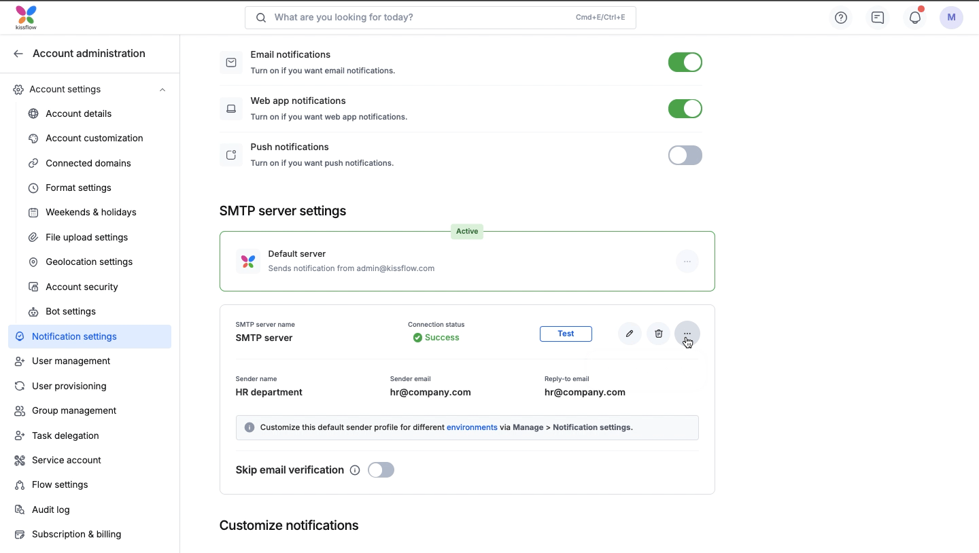Viewport: 979px width, 553px height.
Task: Collapse the Account settings section
Action: pos(162,90)
